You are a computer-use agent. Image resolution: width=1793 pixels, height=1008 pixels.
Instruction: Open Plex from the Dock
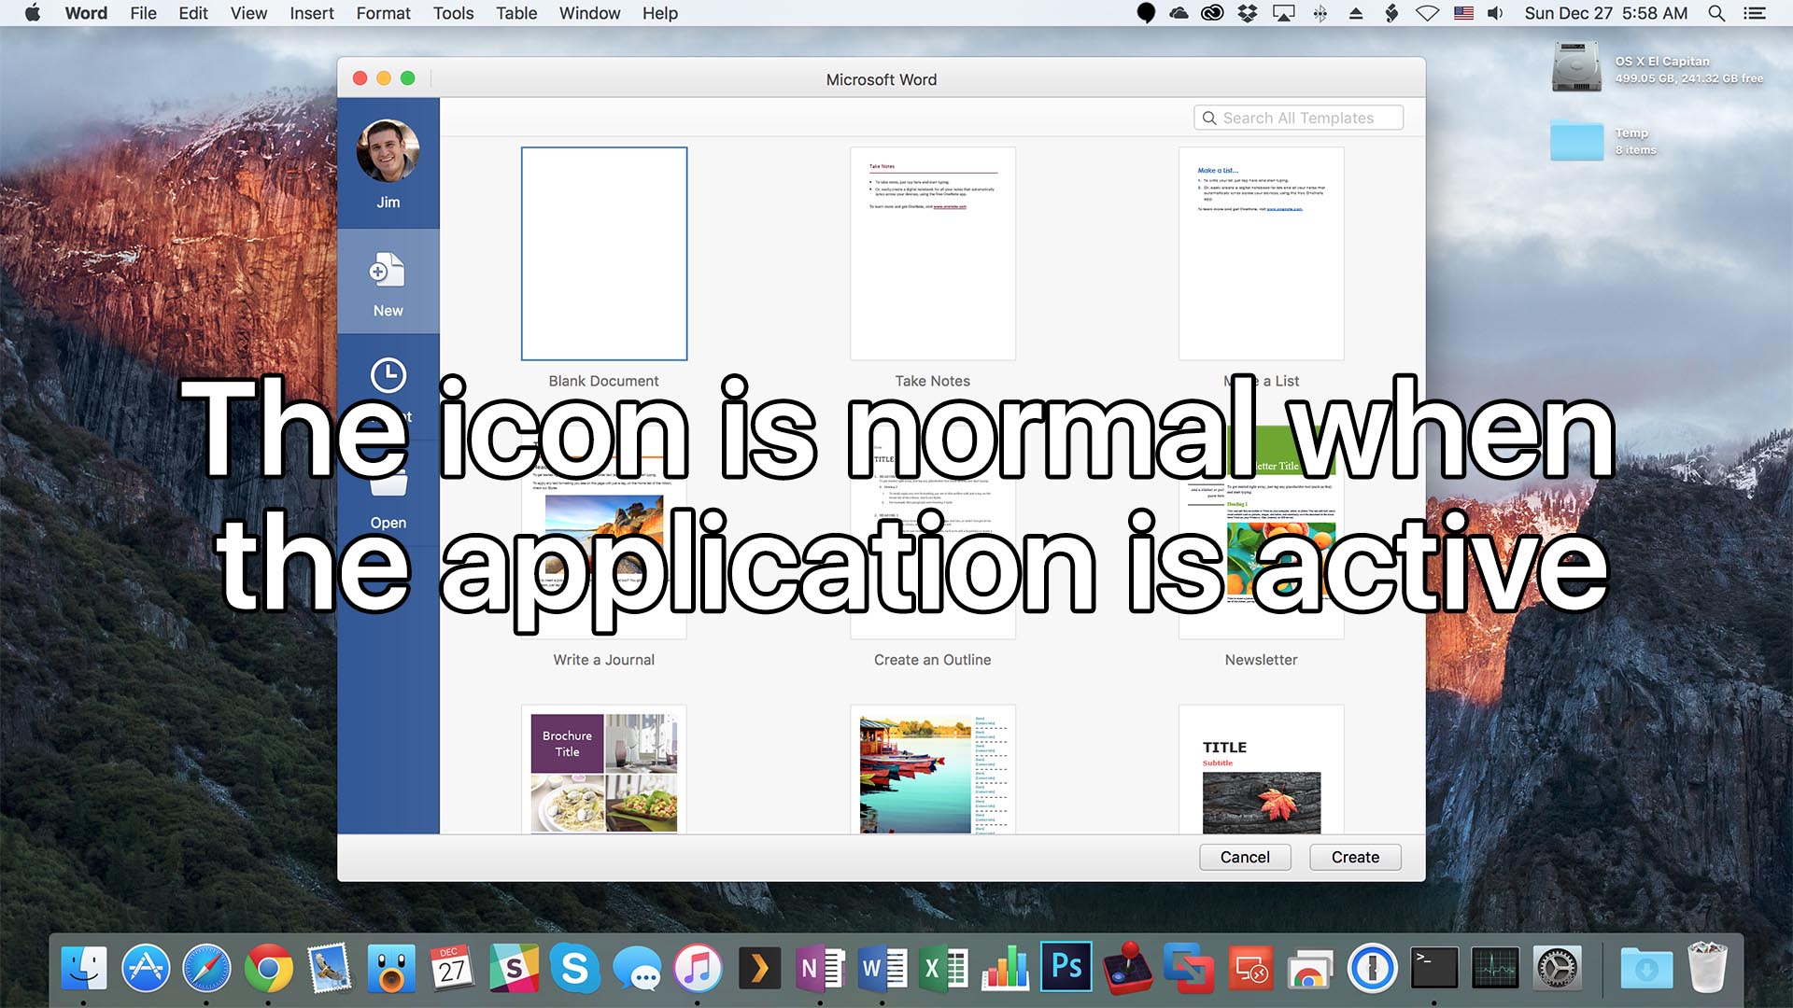(759, 968)
